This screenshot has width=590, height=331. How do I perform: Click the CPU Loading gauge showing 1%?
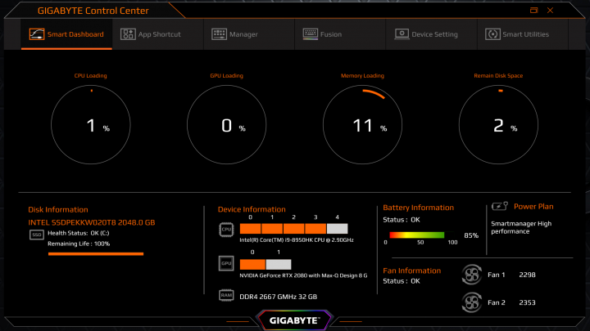tap(91, 124)
